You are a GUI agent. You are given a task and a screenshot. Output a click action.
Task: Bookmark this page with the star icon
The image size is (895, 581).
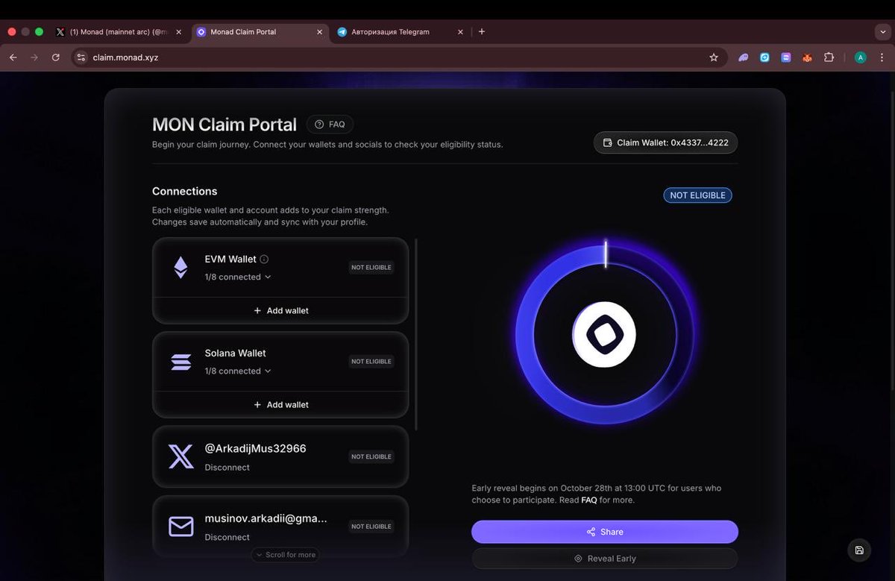click(x=714, y=57)
